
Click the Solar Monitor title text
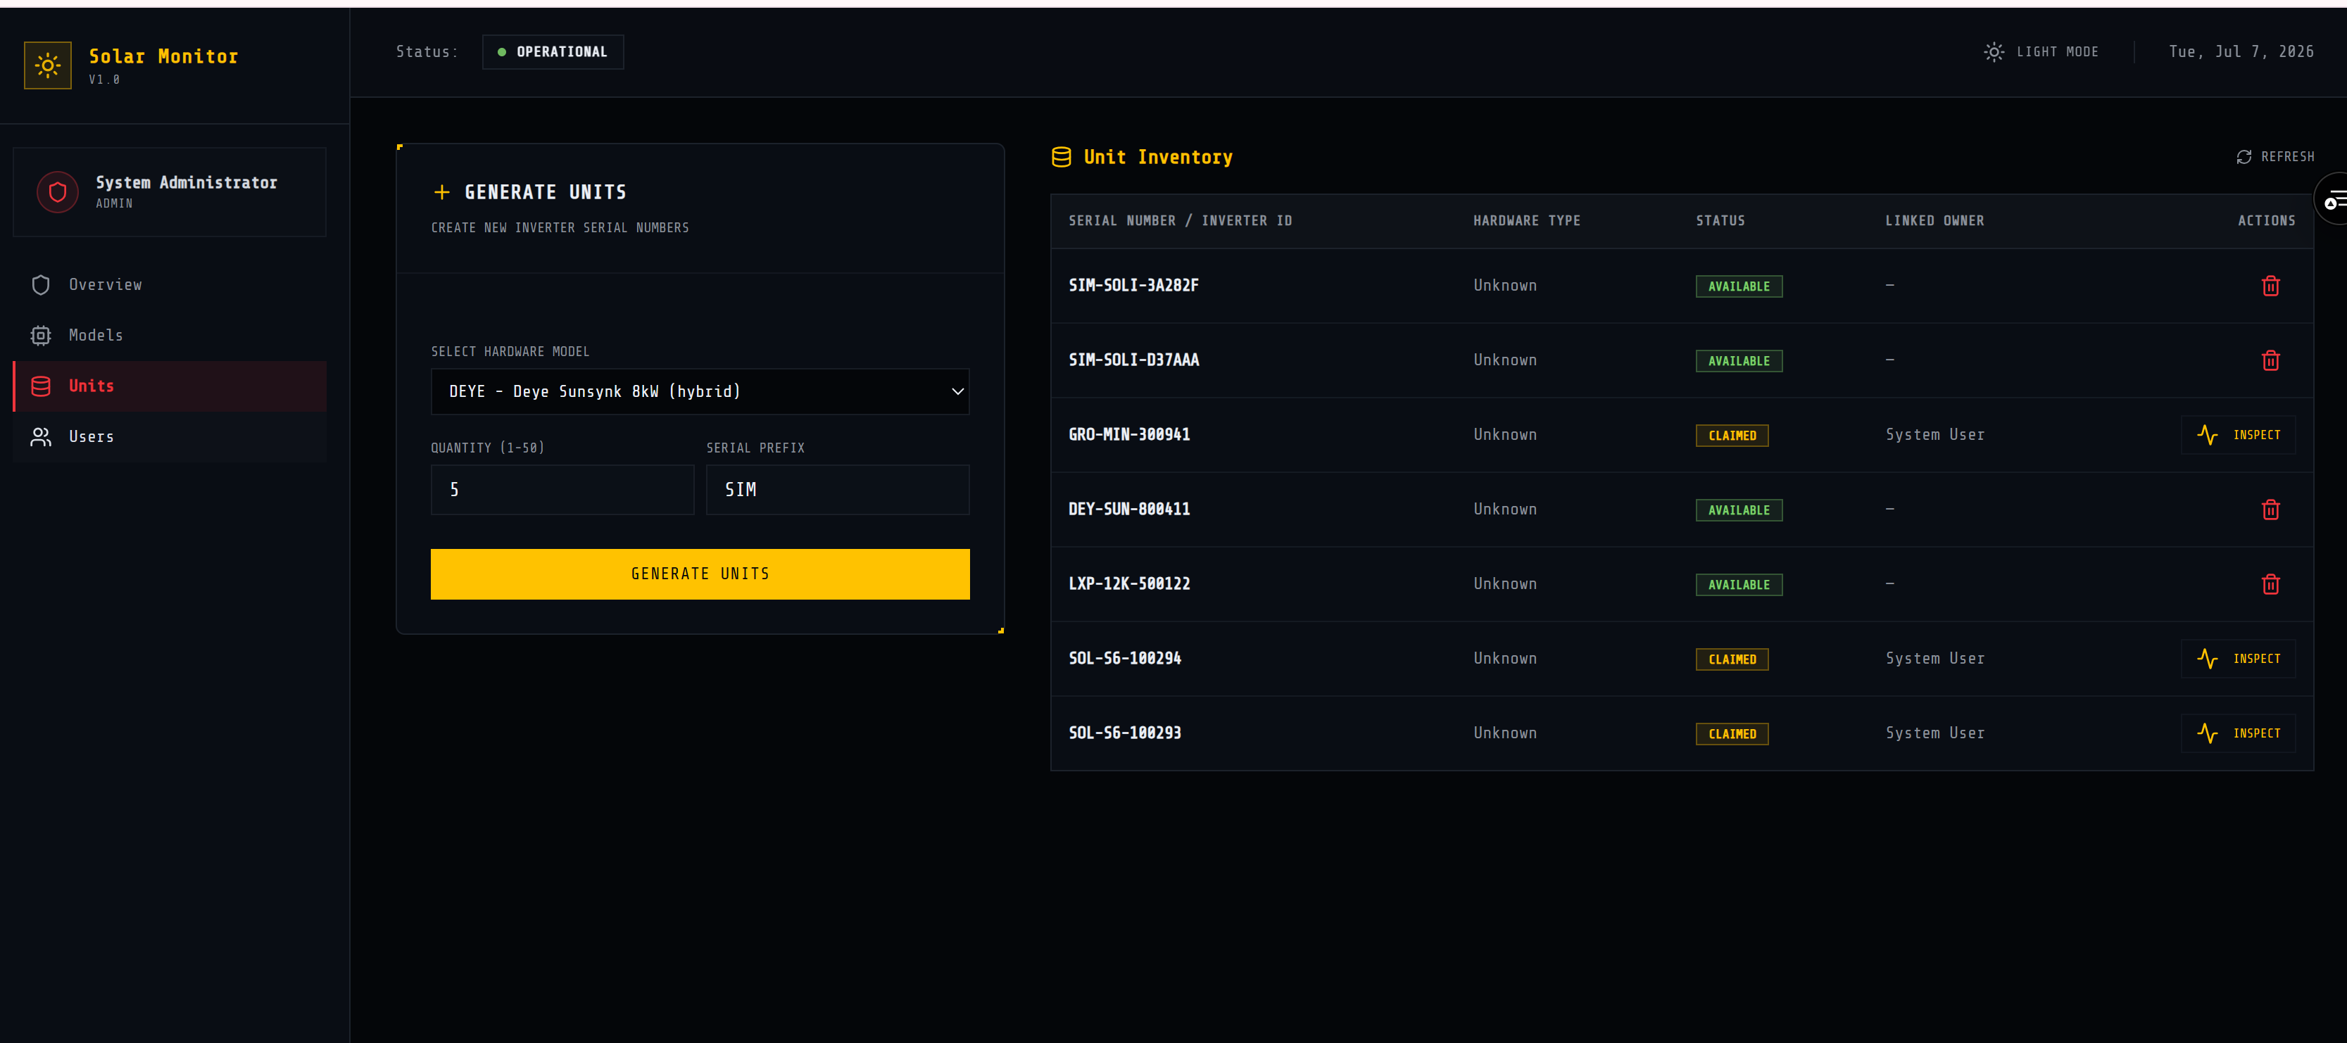click(x=163, y=56)
